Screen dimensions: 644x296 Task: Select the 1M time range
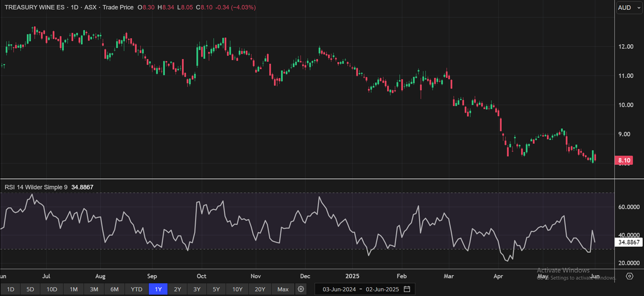point(73,289)
